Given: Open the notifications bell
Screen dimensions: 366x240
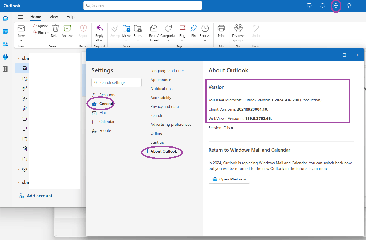Looking at the screenshot, I should coord(323,6).
